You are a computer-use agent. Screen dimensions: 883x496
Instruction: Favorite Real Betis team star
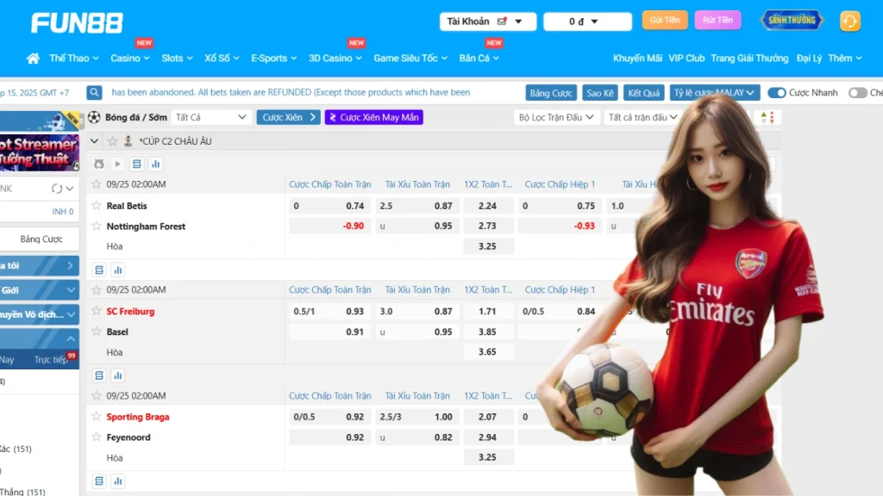(x=97, y=205)
